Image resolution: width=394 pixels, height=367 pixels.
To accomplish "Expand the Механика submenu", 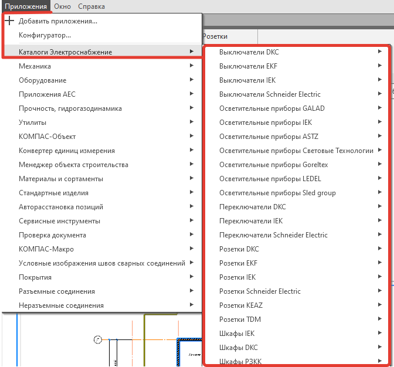I will coord(35,66).
